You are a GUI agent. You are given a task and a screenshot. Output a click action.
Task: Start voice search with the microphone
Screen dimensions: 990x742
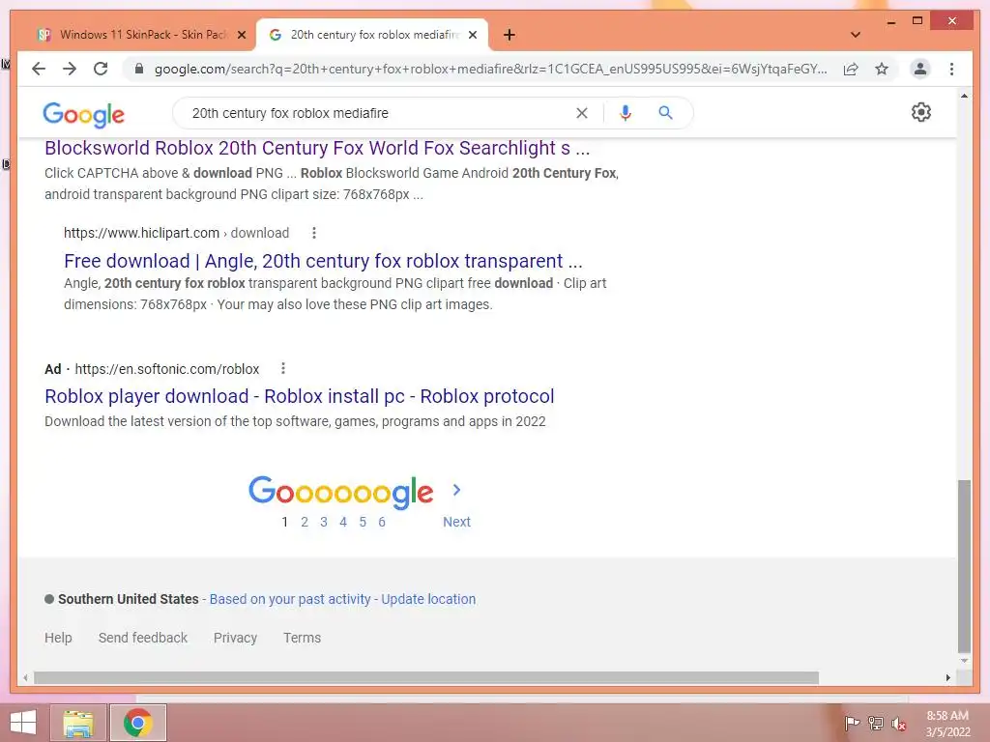tap(626, 113)
